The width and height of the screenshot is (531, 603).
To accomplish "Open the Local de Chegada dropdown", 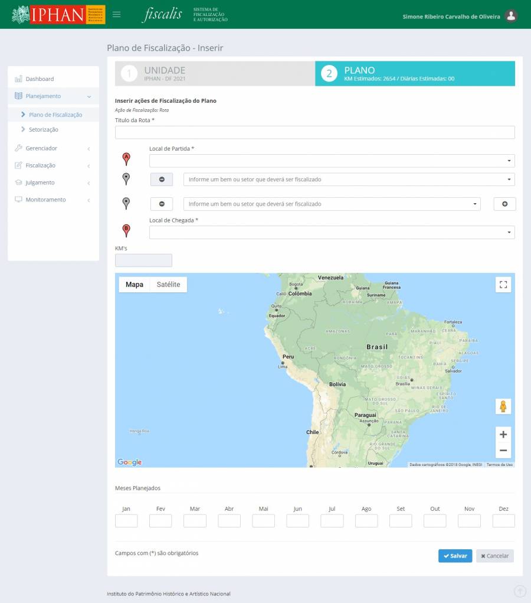I will [x=332, y=233].
